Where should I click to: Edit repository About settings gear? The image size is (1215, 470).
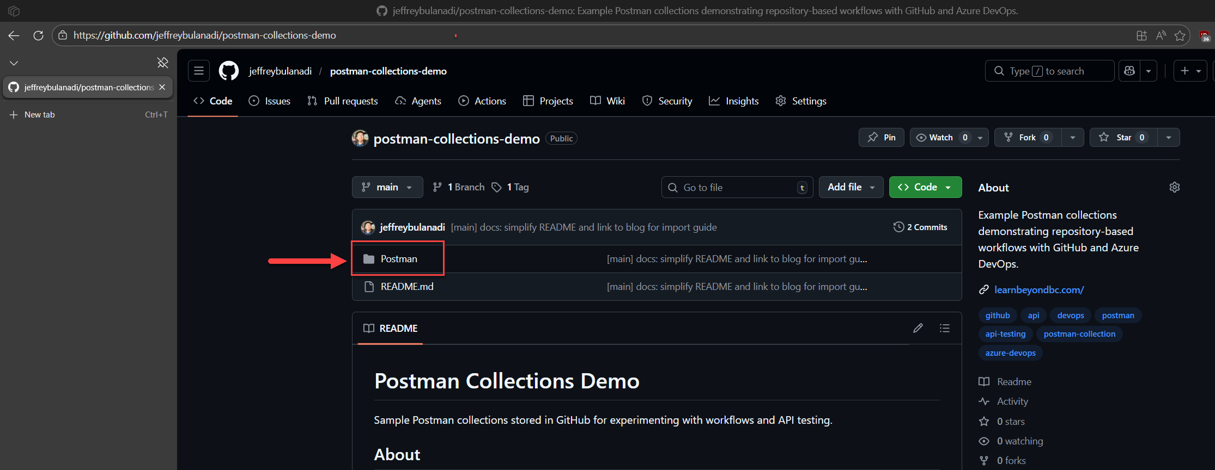[1175, 187]
